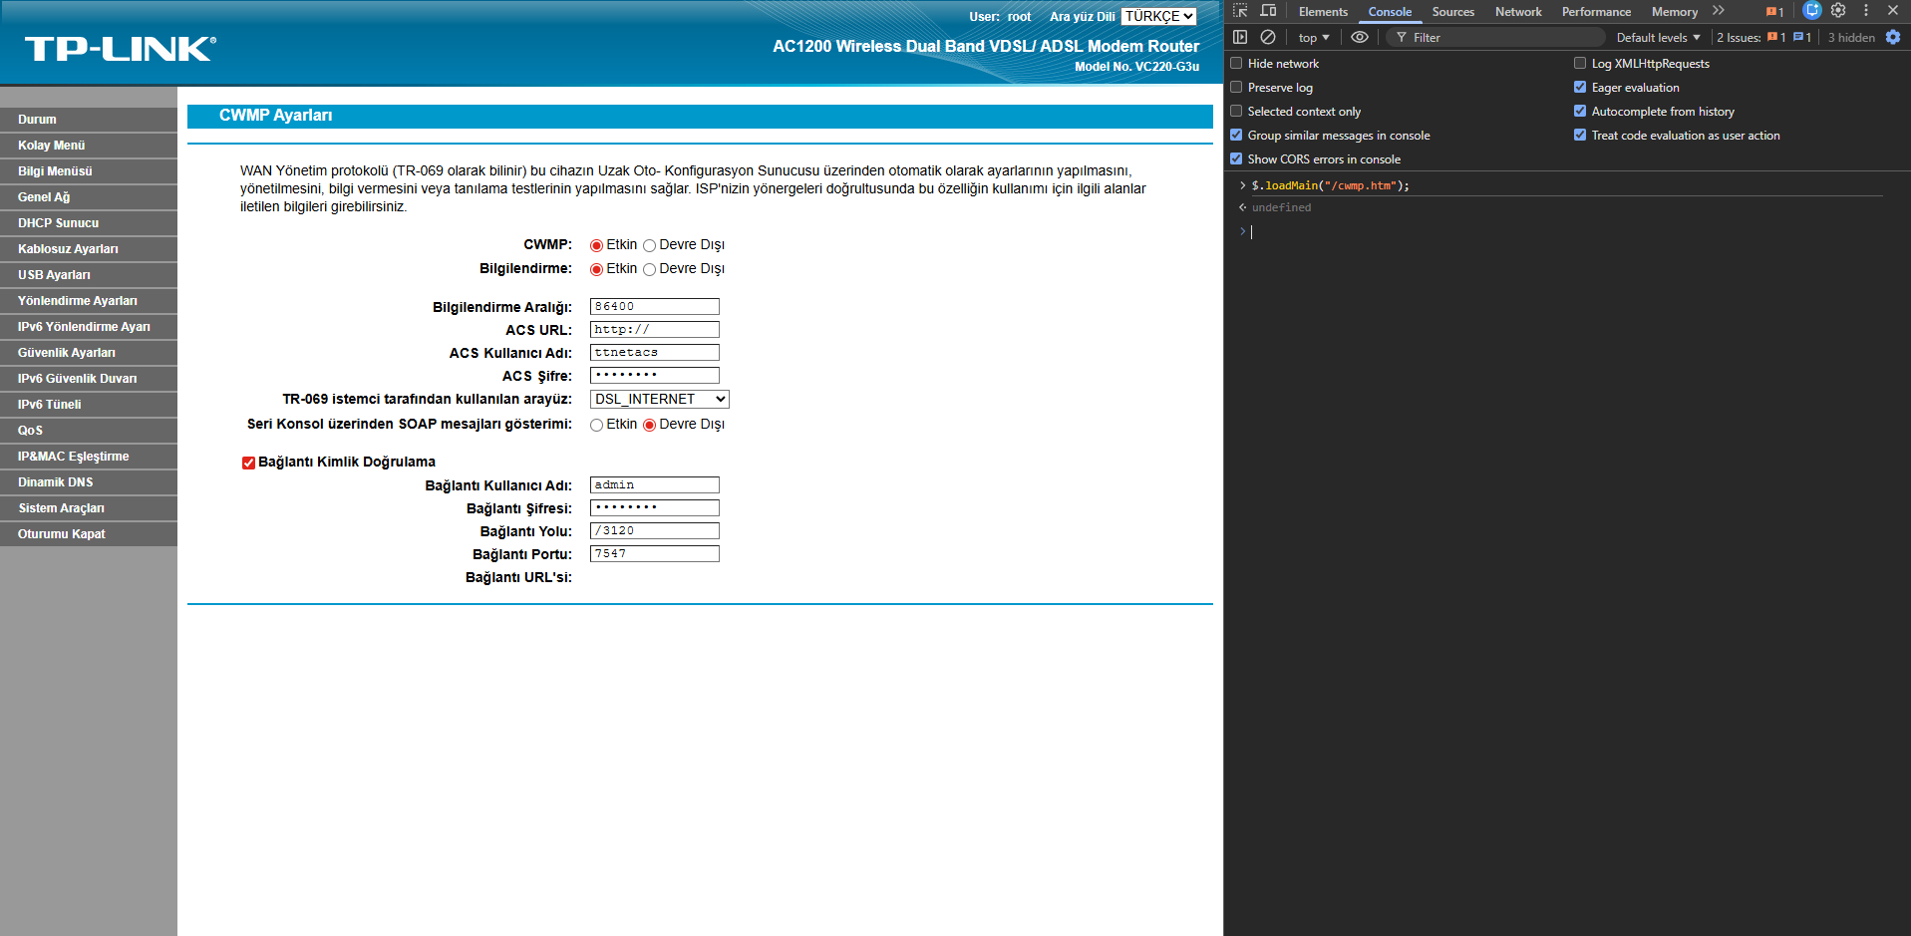Open the Genel Ağ sidebar item
The image size is (1911, 936).
pos(89,197)
